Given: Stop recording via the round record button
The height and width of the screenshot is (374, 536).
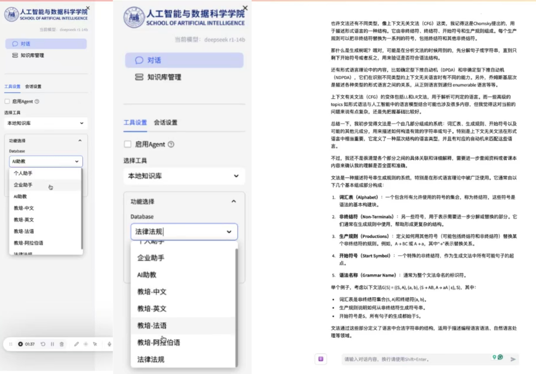Looking at the screenshot, I should [x=20, y=344].
